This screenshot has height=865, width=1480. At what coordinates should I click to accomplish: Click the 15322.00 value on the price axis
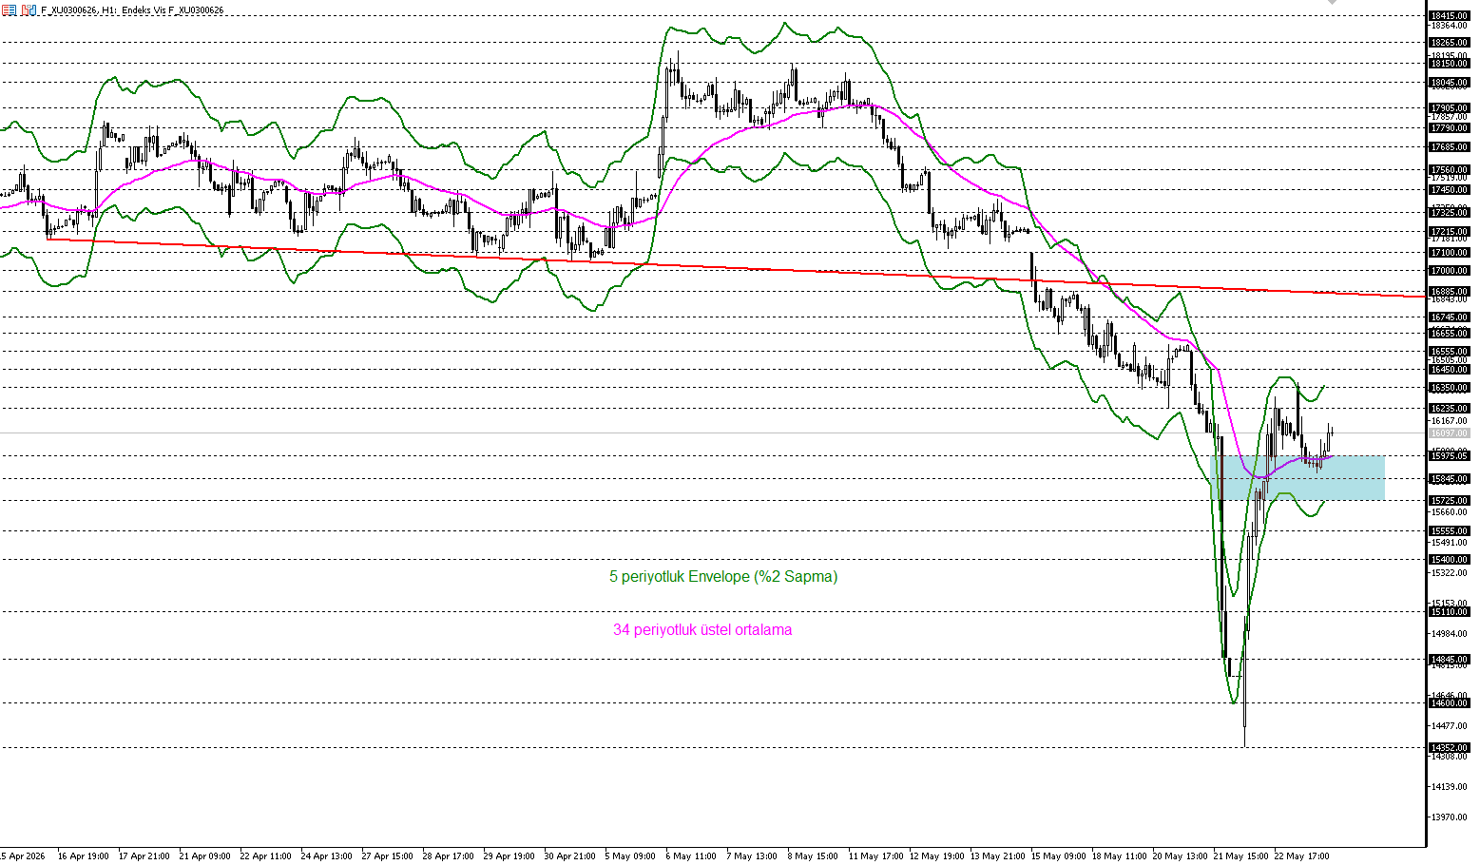[1450, 573]
